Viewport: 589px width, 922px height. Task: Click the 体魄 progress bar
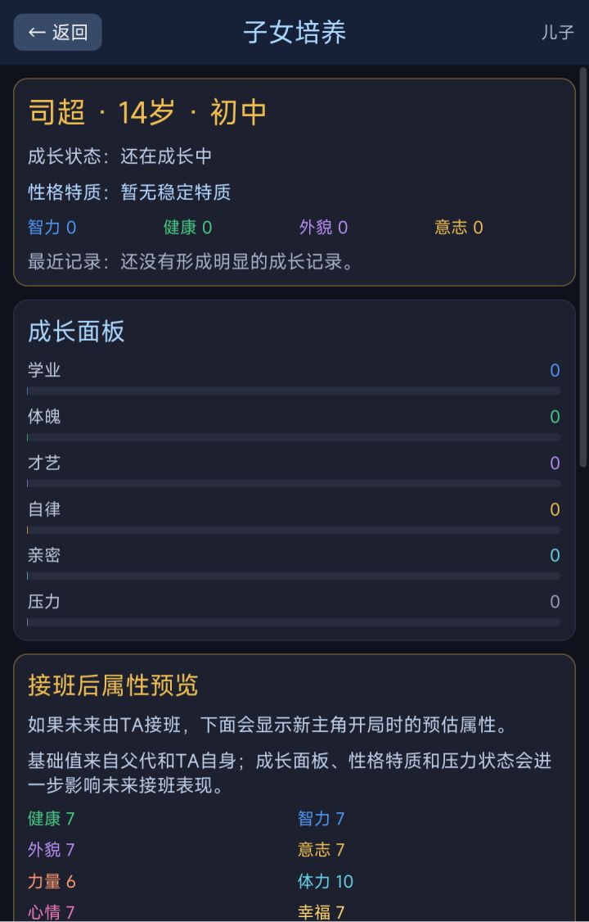coord(294,437)
